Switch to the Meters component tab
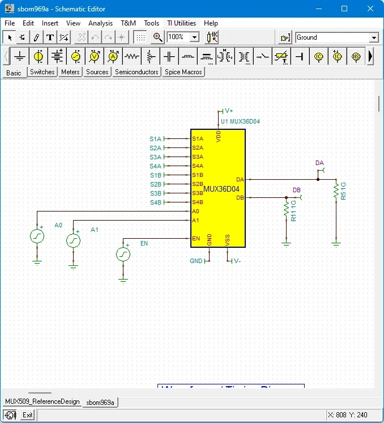Image resolution: width=384 pixels, height=423 pixels. (x=70, y=72)
